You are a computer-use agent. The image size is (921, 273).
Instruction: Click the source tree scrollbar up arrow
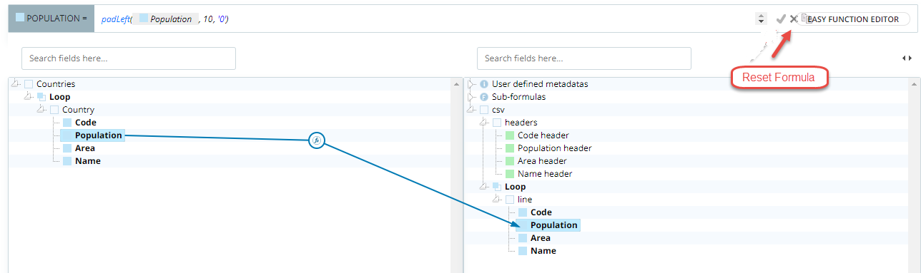[x=455, y=83]
